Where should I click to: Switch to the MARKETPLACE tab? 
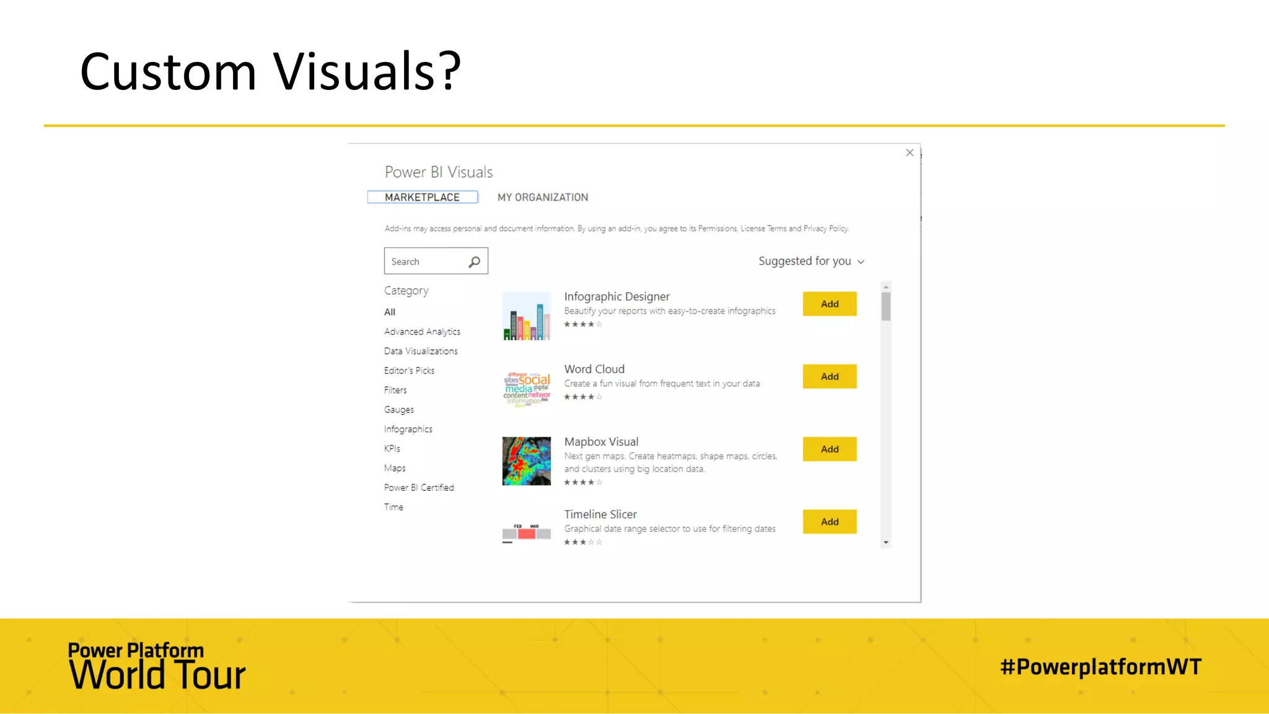(422, 197)
